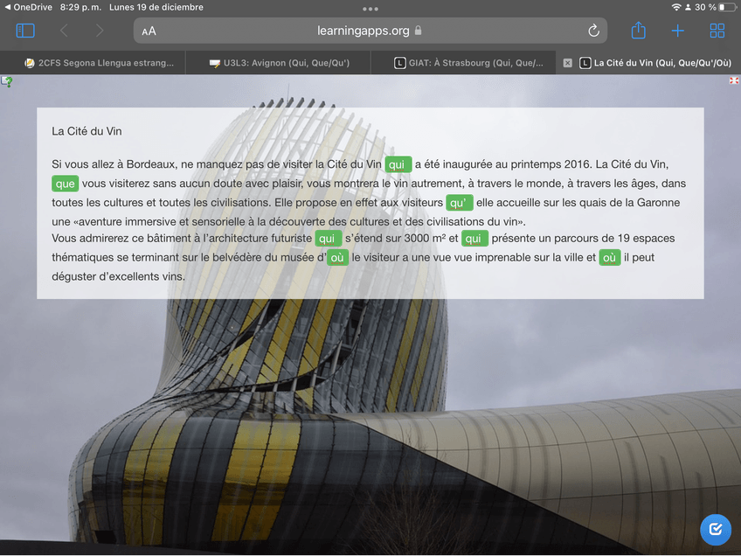Viewport: 741px width, 556px height.
Task: Open the "qu'" blank before 'elle accueille'
Action: [x=460, y=203]
